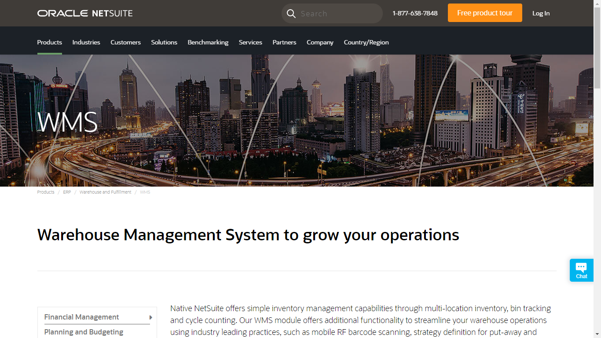Viewport: 601px width, 338px height.
Task: Open the Benchmarking menu
Action: pos(208,42)
